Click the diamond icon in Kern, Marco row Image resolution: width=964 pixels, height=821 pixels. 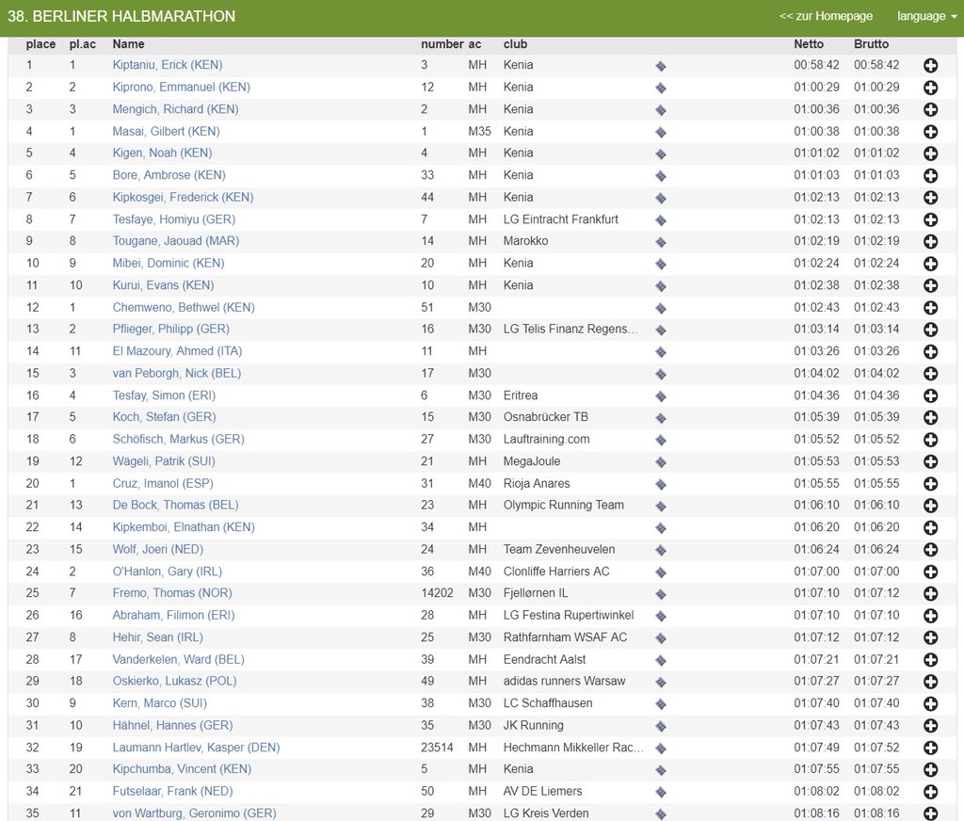661,704
